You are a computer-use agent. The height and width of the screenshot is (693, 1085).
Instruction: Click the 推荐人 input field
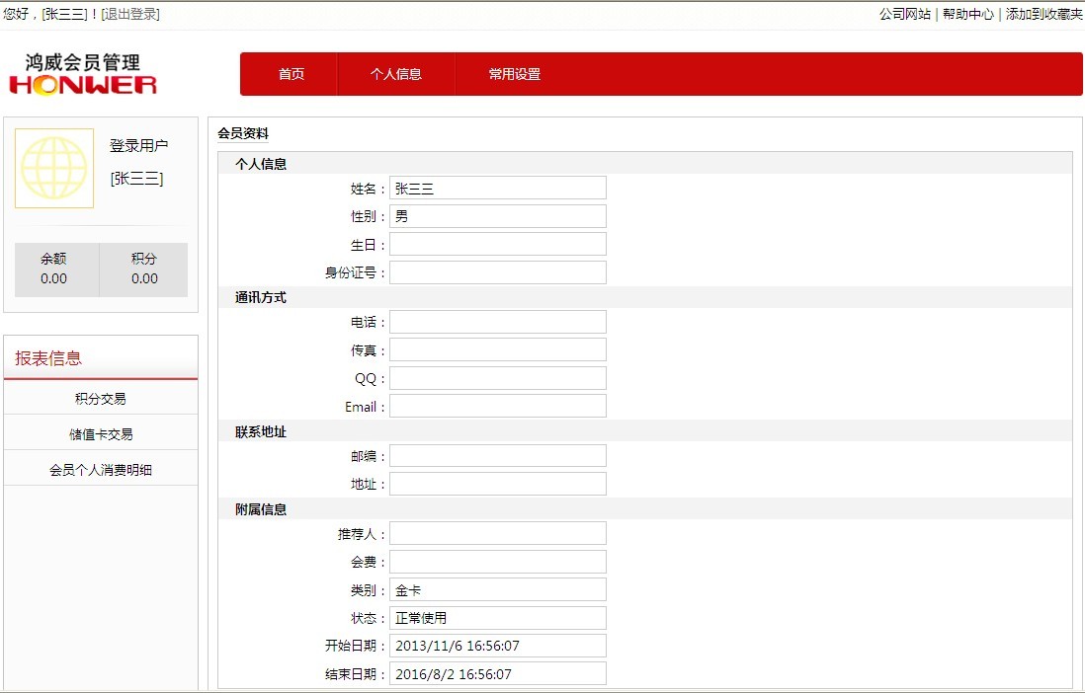click(x=497, y=533)
